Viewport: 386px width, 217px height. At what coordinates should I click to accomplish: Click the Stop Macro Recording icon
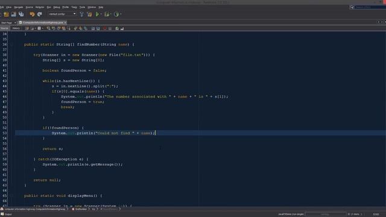[110, 28]
